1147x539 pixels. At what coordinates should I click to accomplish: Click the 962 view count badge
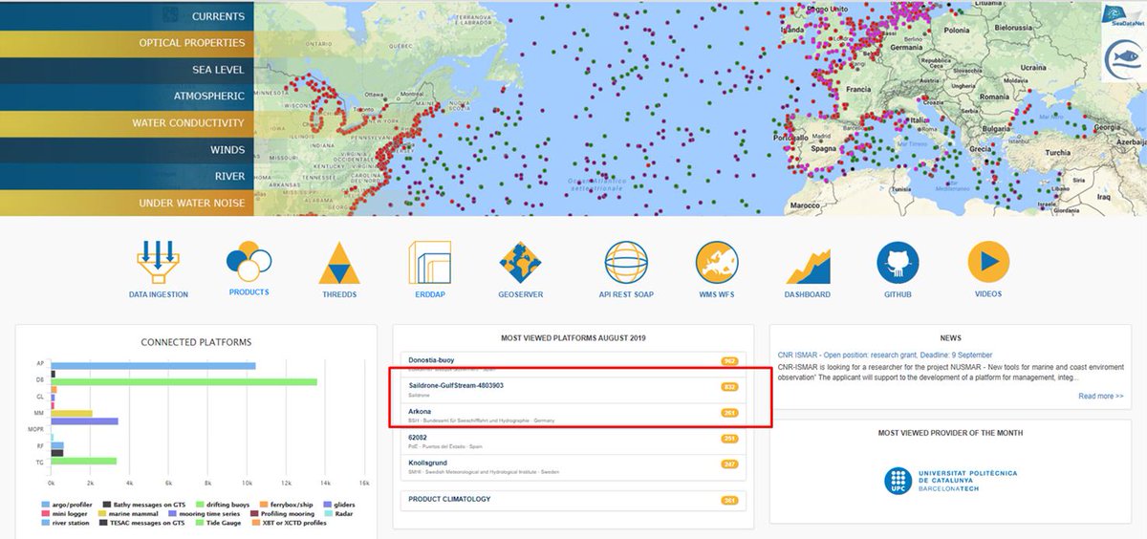(x=730, y=361)
